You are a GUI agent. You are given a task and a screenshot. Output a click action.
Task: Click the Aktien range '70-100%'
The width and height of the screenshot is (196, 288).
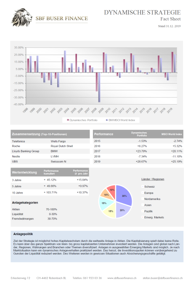coord(52,209)
